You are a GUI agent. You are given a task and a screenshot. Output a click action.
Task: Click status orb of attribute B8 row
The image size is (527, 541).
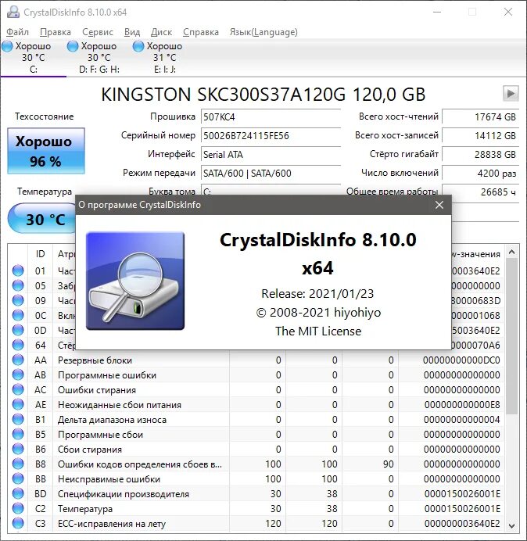point(18,464)
